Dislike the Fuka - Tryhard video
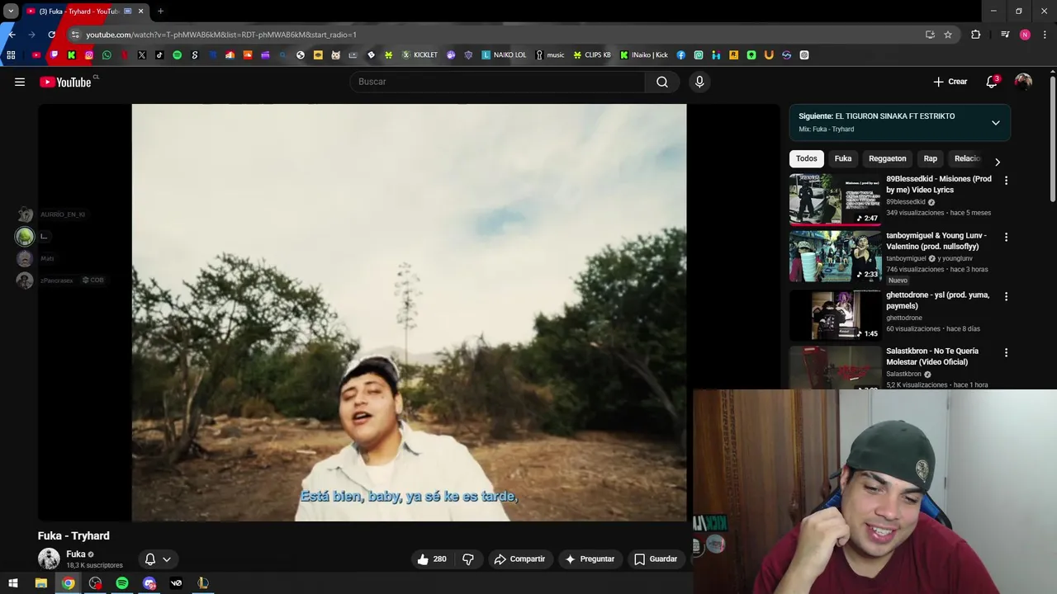The height and width of the screenshot is (594, 1057). click(468, 559)
